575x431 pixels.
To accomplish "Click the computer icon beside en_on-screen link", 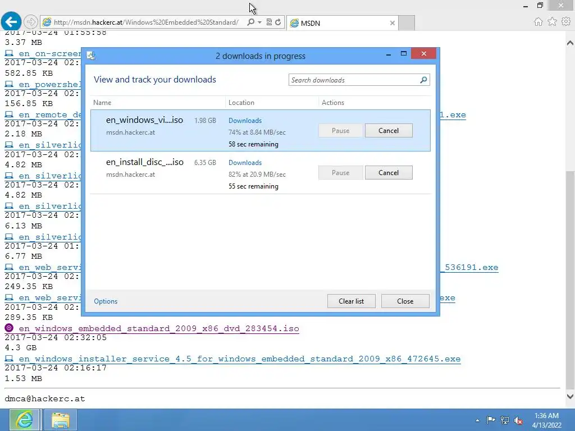I will pos(9,53).
